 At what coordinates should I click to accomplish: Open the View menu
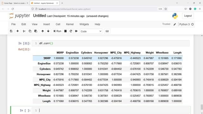(x=35, y=24)
